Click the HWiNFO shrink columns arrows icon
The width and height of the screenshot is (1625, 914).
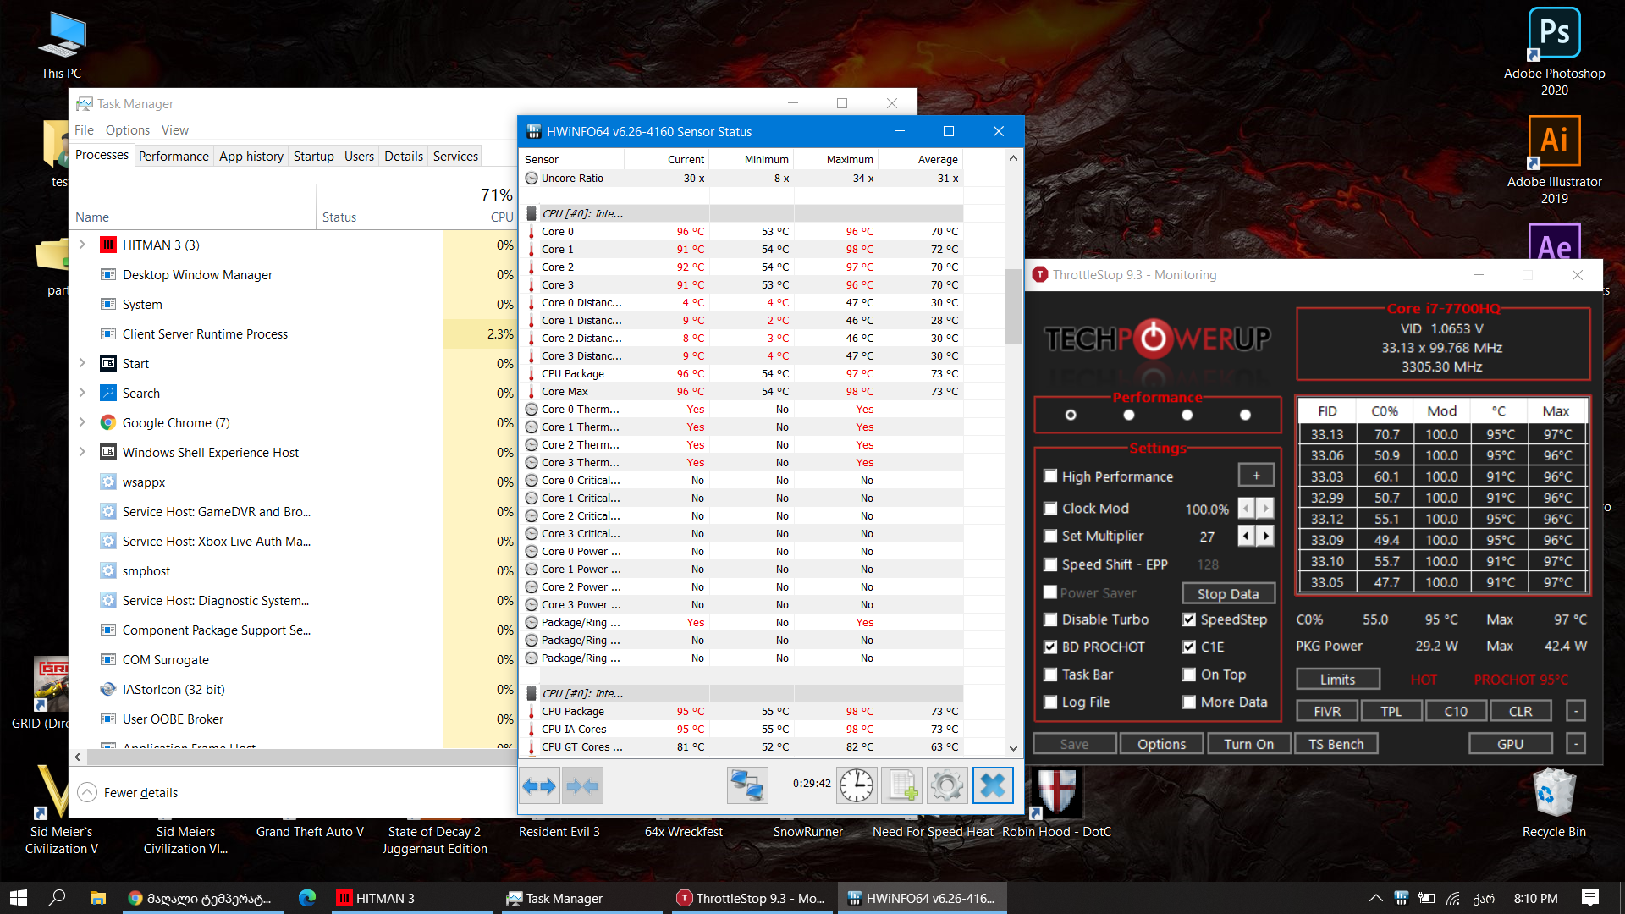point(582,786)
